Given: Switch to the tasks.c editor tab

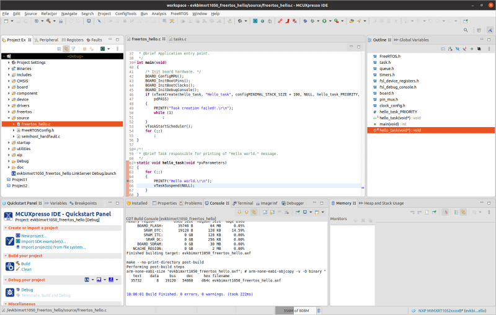Looking at the screenshot, I should [x=179, y=39].
